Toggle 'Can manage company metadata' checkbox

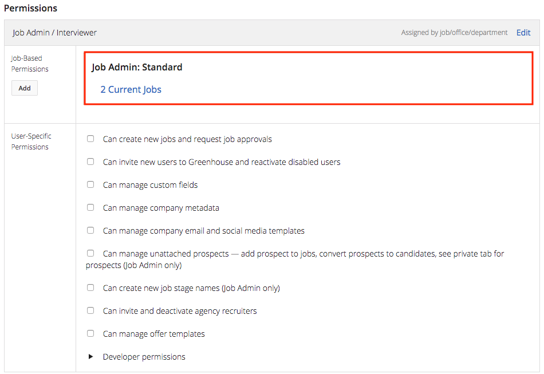click(x=90, y=207)
